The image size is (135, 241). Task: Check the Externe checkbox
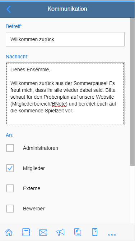tap(10, 188)
